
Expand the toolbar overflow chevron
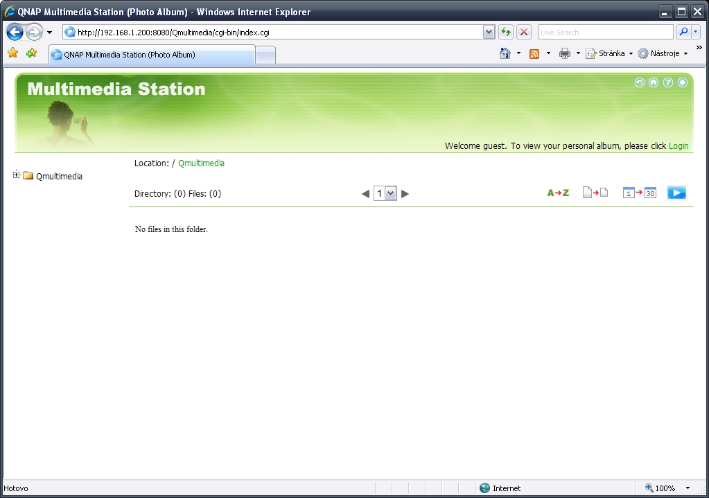699,48
